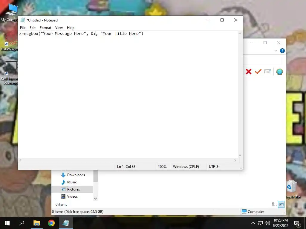Open the Edit menu in Notepad

point(32,28)
